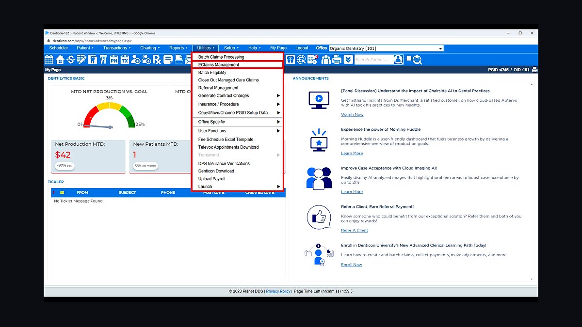
Task: Click the printer icon in the toolbar
Action: [x=337, y=60]
